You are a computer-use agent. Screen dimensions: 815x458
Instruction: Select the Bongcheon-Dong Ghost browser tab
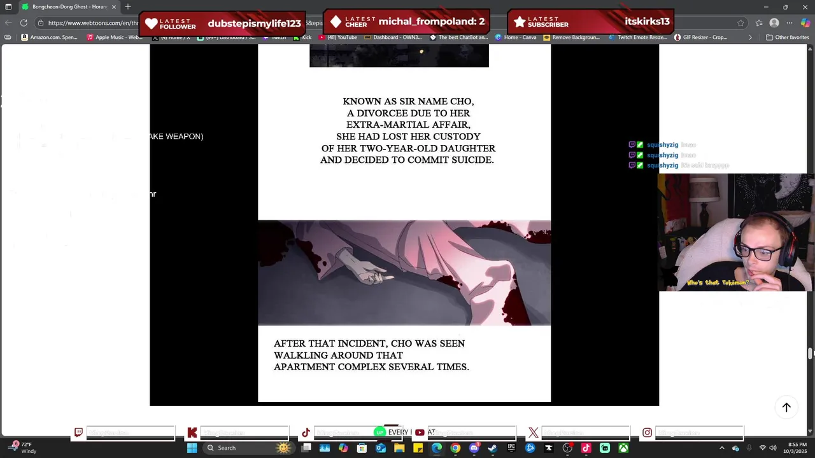click(x=70, y=6)
